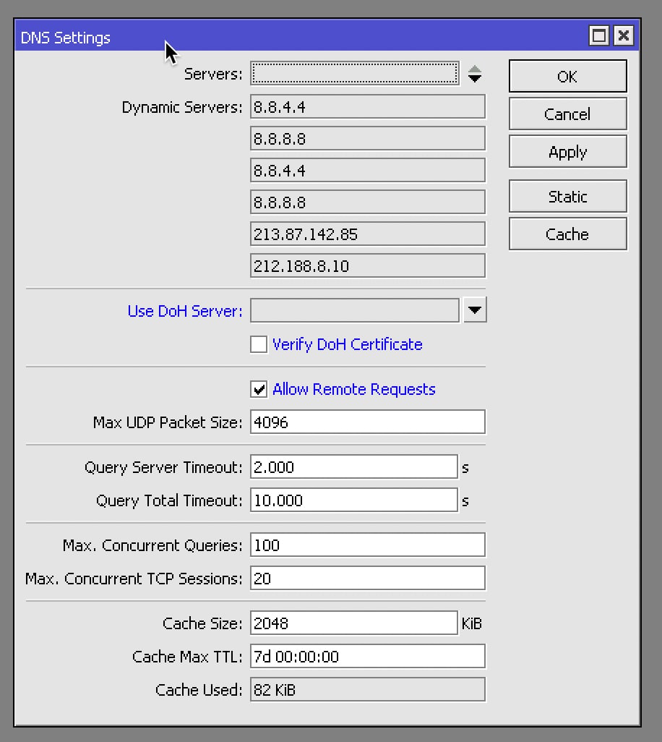Viewport: 662px width, 742px height.
Task: Click the Use DoH Server field
Action: pos(355,310)
